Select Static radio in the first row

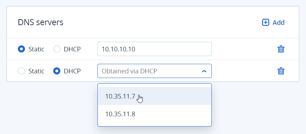[x=21, y=49]
